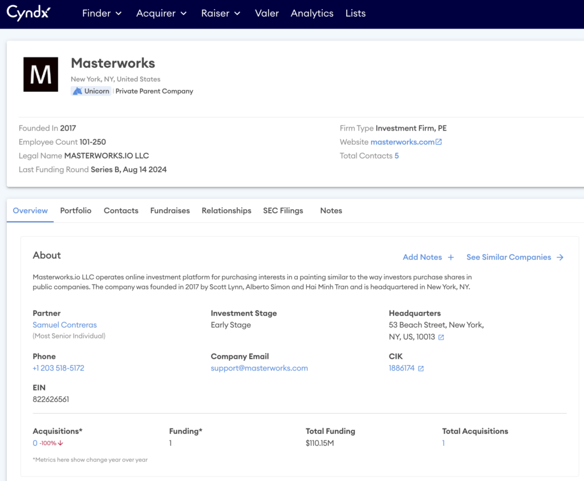Click the Funding value 1
This screenshot has height=481, width=584.
170,443
